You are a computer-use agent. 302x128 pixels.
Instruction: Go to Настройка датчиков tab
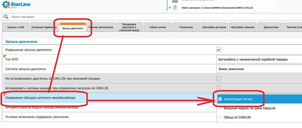[214, 27]
